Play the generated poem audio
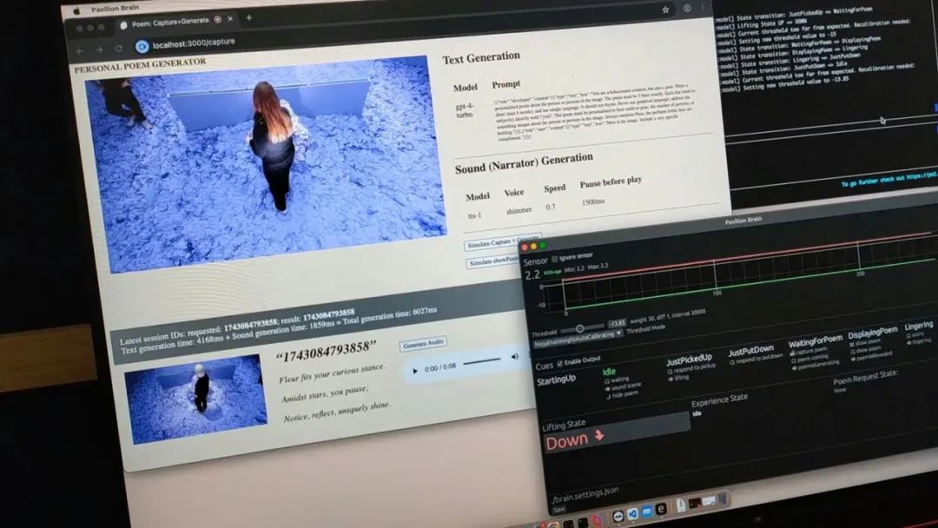Image resolution: width=938 pixels, height=528 pixels. (414, 371)
